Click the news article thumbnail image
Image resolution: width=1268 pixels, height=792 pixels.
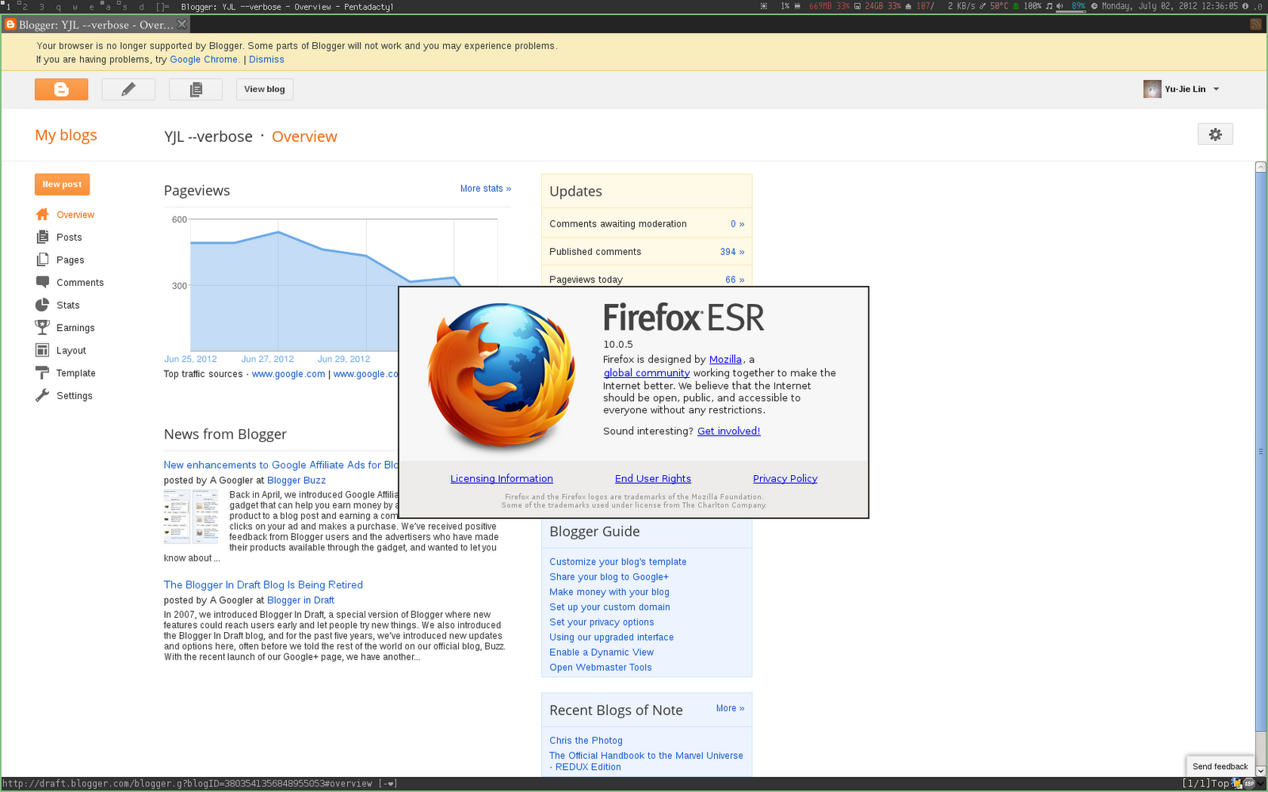coord(191,516)
